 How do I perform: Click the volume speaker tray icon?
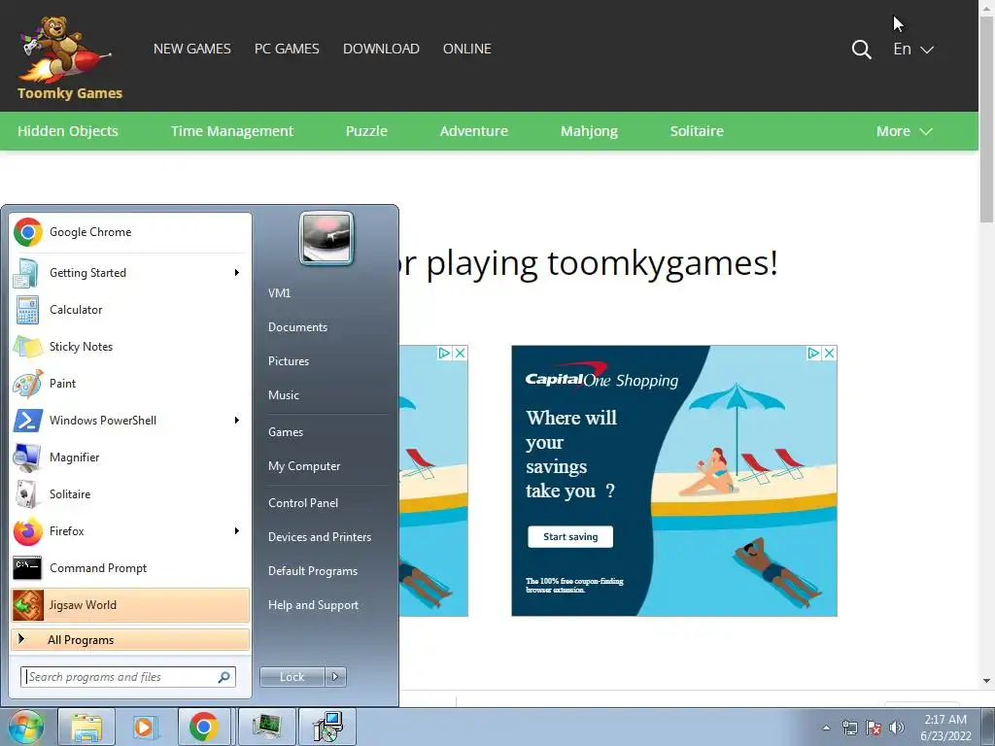[x=897, y=728]
